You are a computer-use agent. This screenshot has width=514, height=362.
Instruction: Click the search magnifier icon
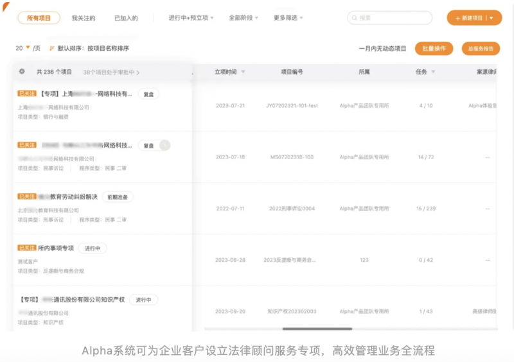(354, 18)
